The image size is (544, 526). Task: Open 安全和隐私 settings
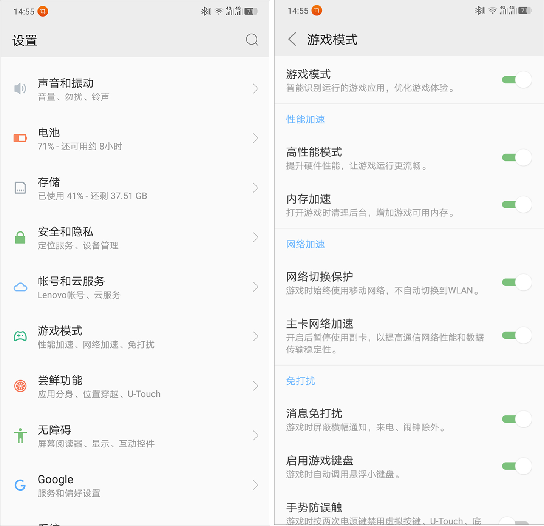[135, 237]
